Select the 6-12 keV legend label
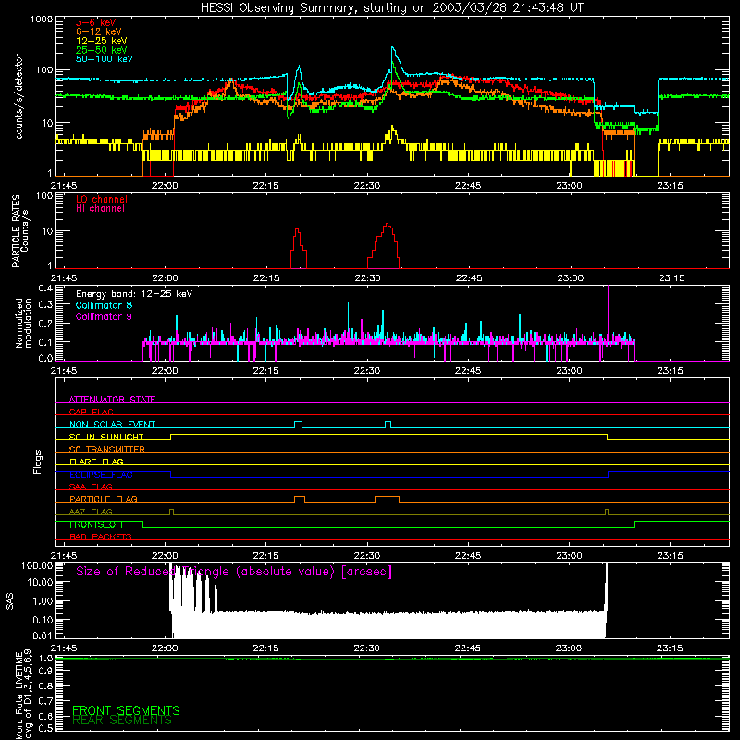 (99, 31)
